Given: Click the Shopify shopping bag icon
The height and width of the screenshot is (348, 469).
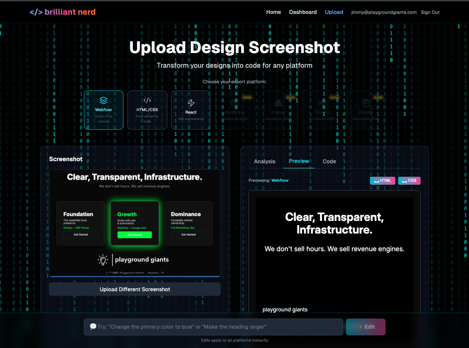Looking at the screenshot, I should [x=365, y=103].
